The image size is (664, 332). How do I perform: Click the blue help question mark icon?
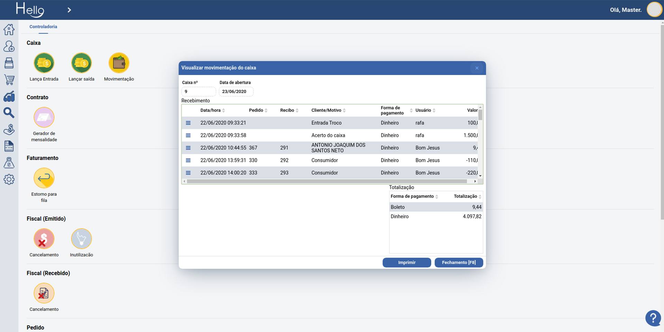653,318
